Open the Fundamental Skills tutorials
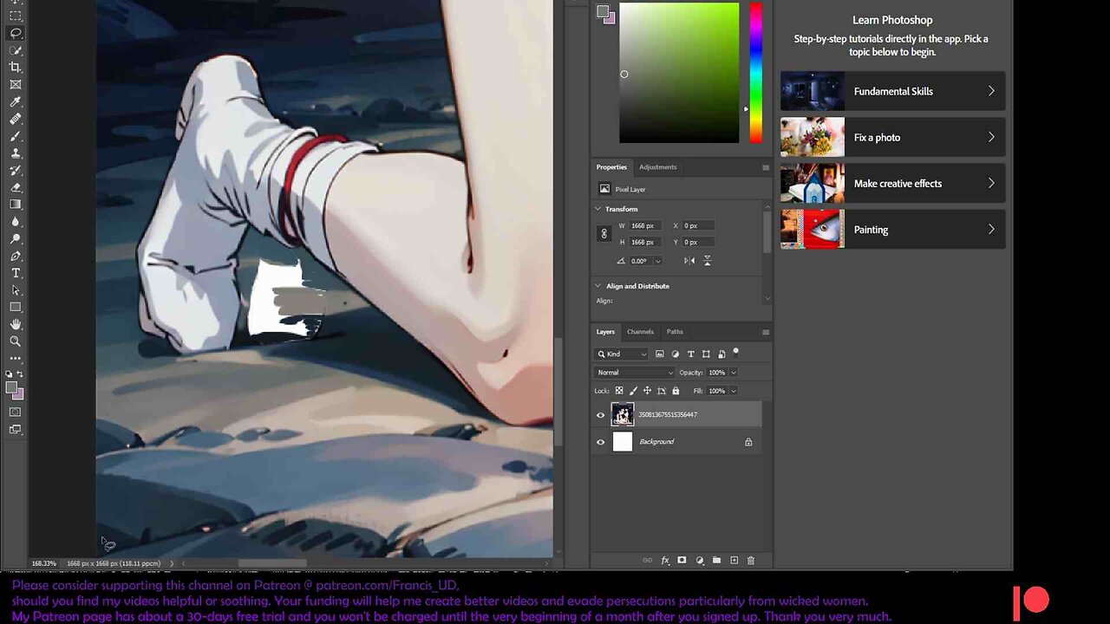This screenshot has width=1110, height=624. coord(892,91)
